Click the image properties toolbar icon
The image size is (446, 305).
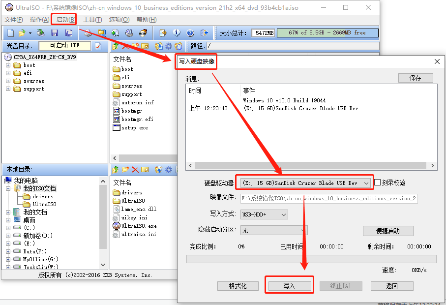coord(163,33)
